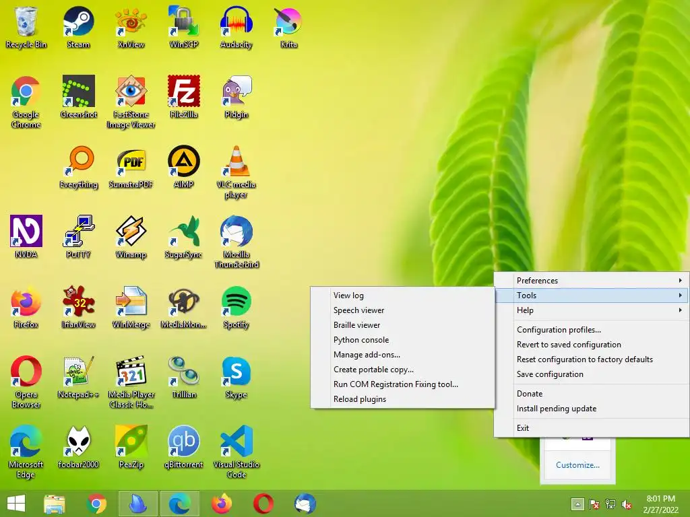Select the XnView desktop shortcut
This screenshot has height=517, width=690.
(x=131, y=27)
